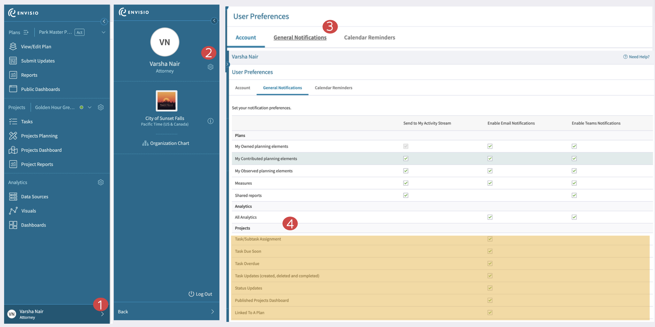Open the Golden Hour project dropdown
This screenshot has height=327, width=655.
tap(89, 107)
